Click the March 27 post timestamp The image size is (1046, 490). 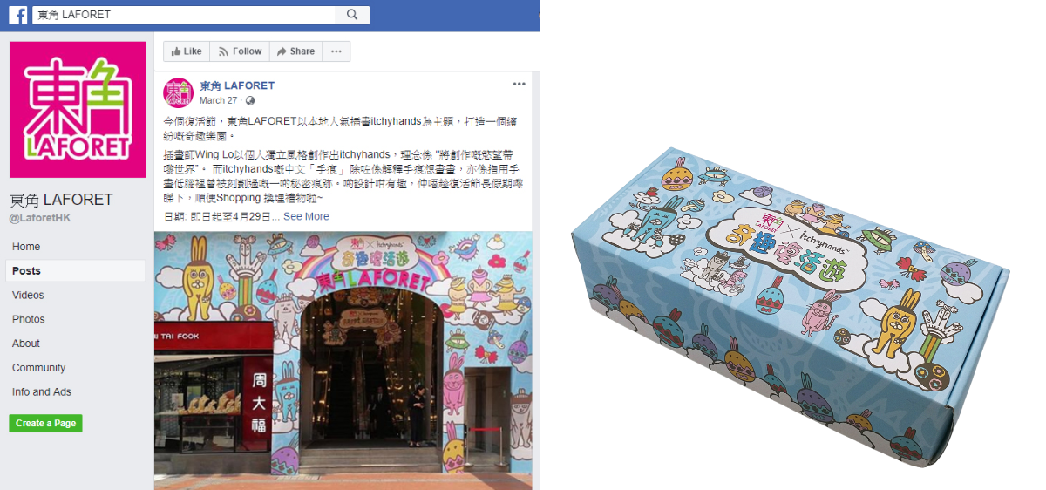point(218,100)
